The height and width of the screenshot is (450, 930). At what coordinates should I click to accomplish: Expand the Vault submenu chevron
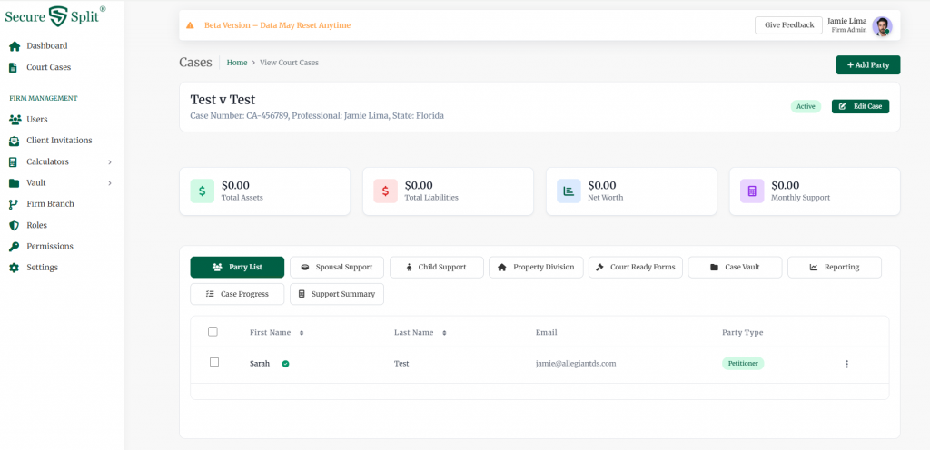coord(110,183)
